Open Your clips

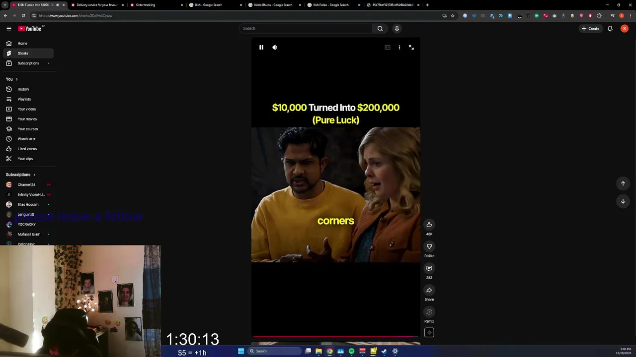[28, 159]
